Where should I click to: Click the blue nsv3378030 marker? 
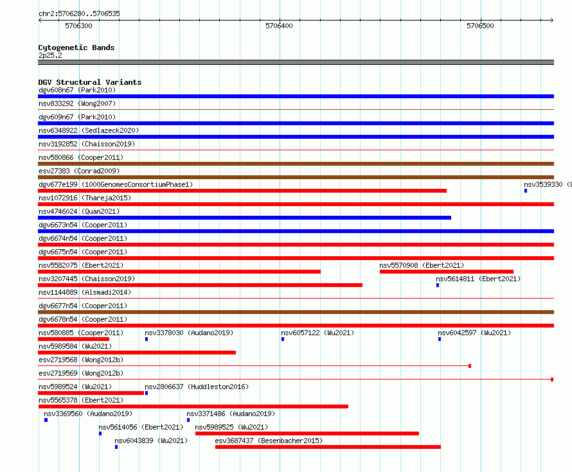[x=147, y=339]
